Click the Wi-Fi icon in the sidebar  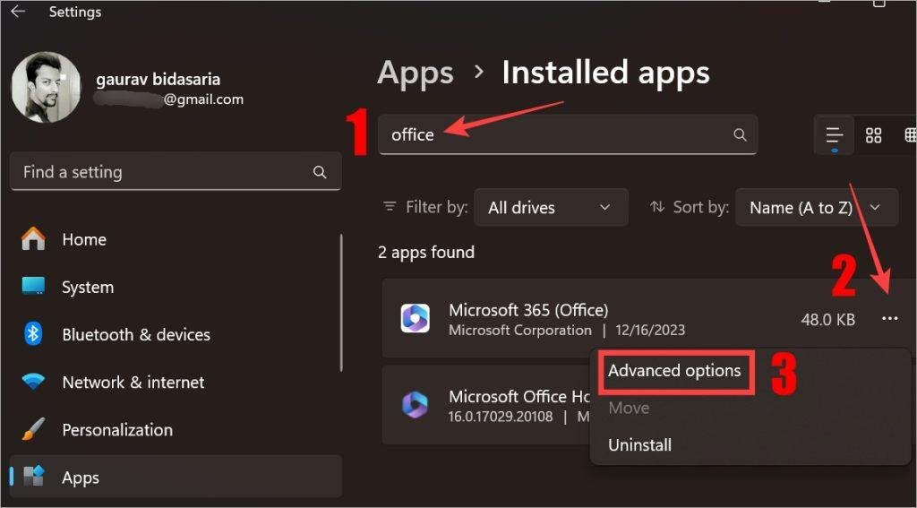tap(33, 383)
